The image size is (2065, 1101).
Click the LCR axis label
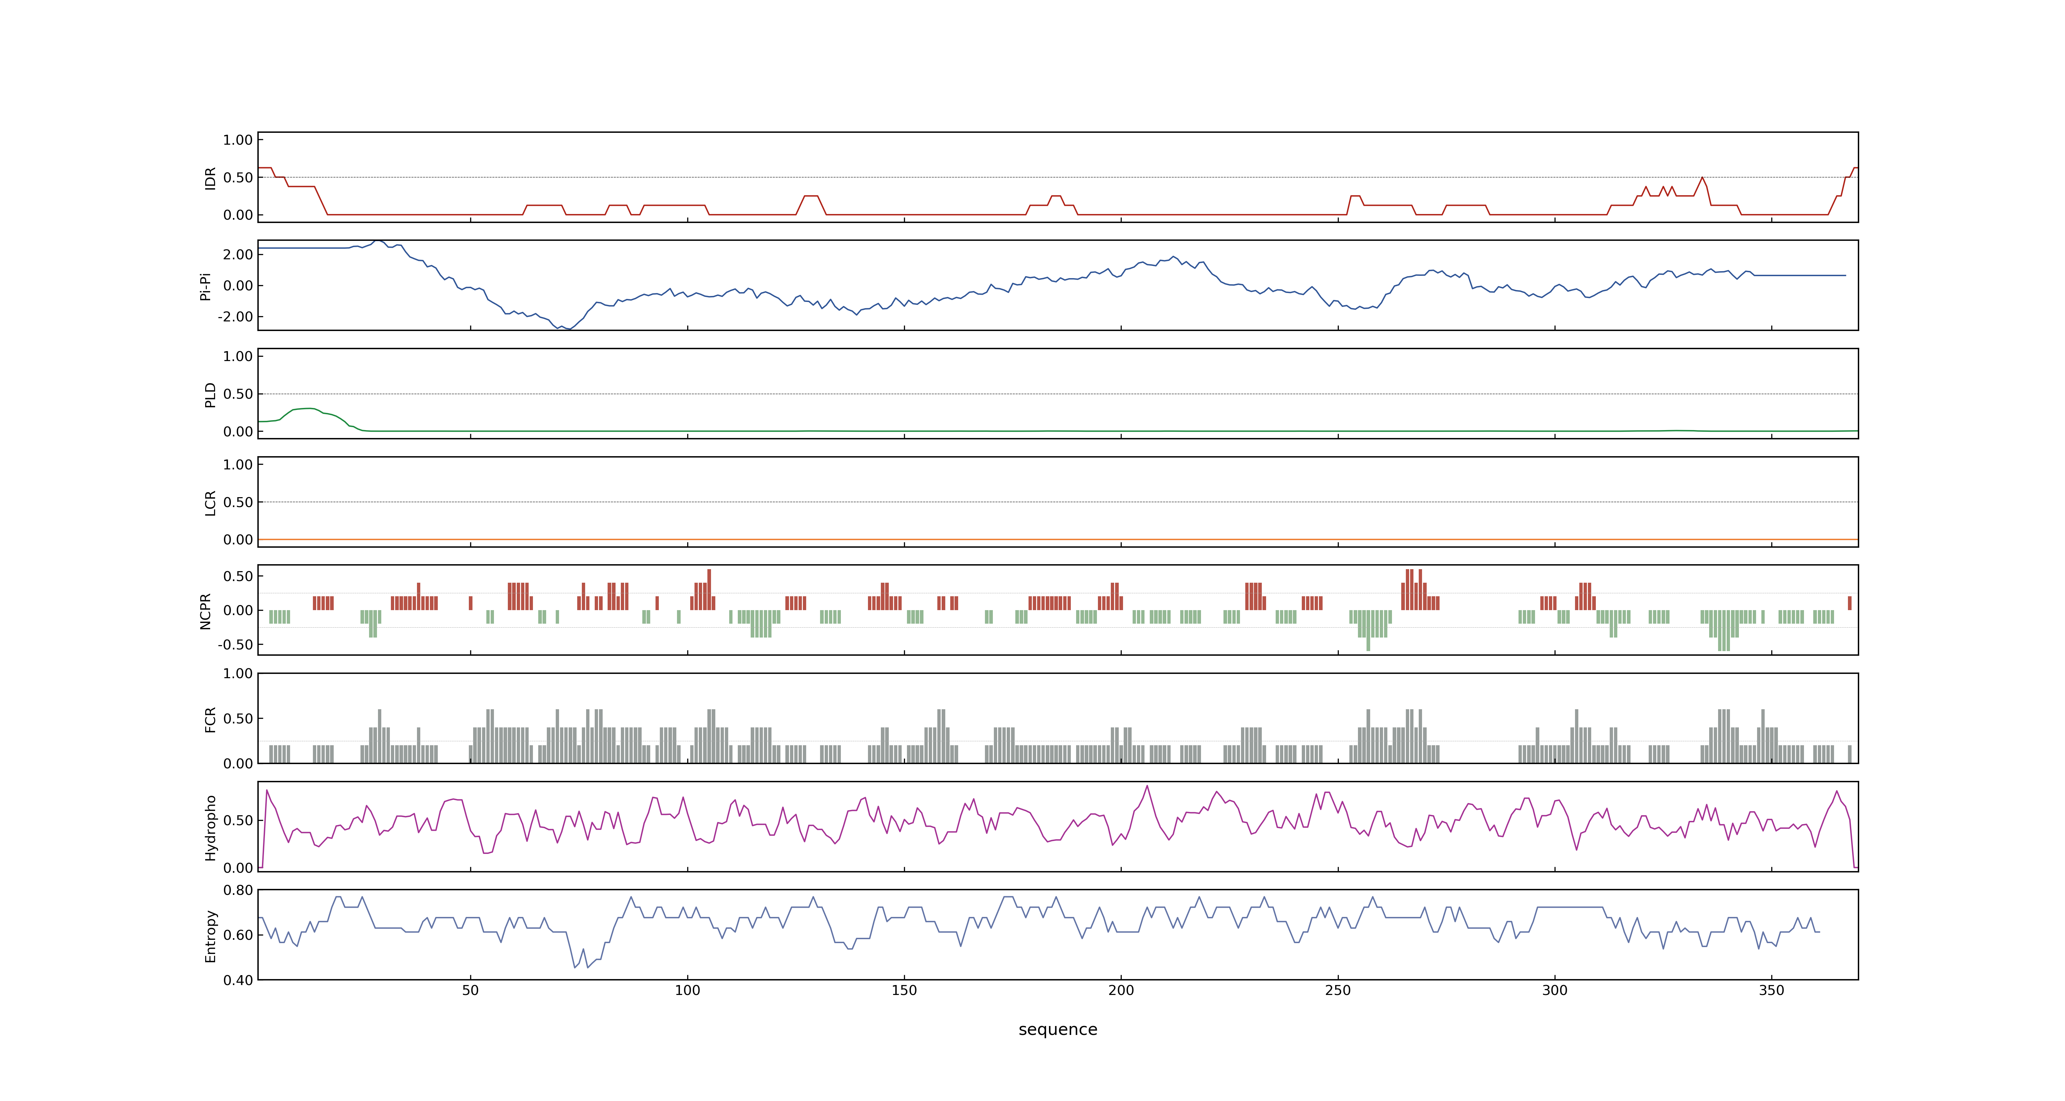[x=210, y=502]
